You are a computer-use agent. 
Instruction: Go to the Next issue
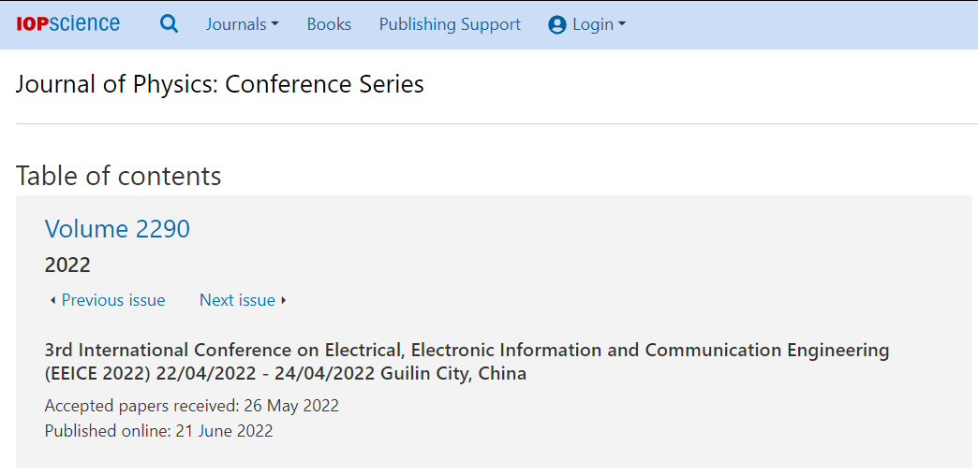(x=237, y=300)
